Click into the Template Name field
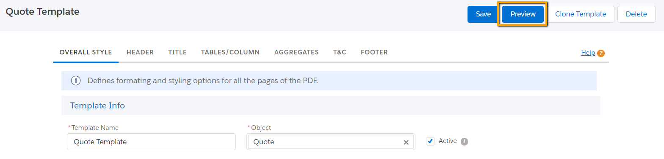664x159 pixels. click(x=151, y=142)
